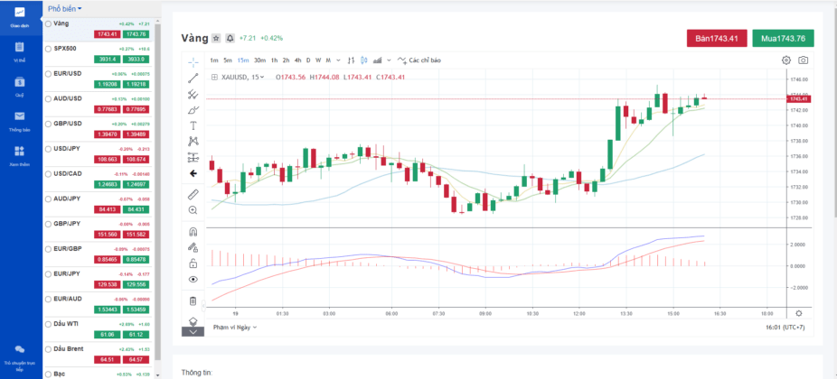Set price alert with bell icon
The height and width of the screenshot is (379, 837).
click(x=230, y=39)
